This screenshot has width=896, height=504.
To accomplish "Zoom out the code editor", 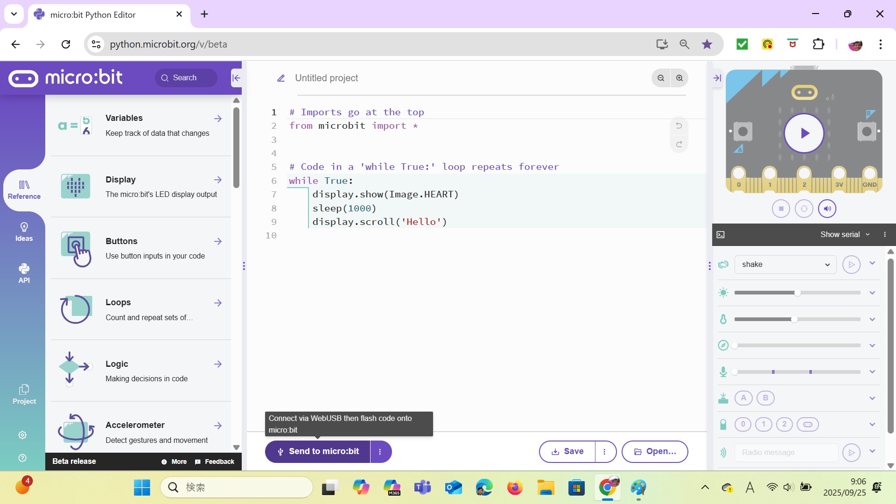I will click(x=661, y=78).
